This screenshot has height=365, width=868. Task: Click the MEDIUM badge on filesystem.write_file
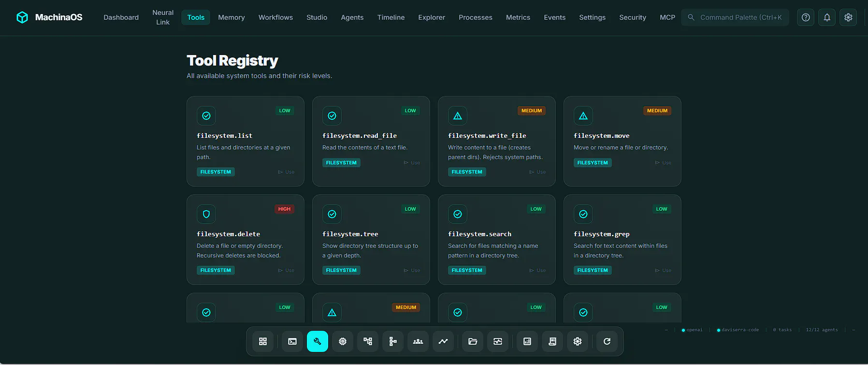point(532,111)
